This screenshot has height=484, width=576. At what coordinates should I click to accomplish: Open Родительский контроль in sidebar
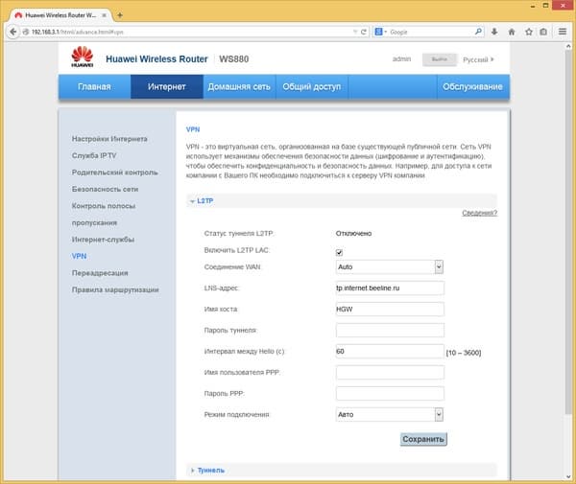coord(114,173)
